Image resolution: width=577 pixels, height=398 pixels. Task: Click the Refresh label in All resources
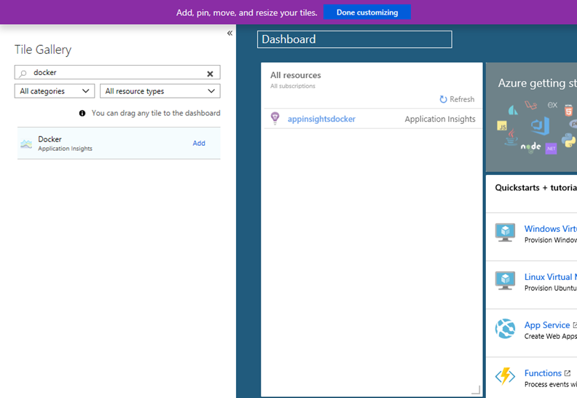[462, 99]
